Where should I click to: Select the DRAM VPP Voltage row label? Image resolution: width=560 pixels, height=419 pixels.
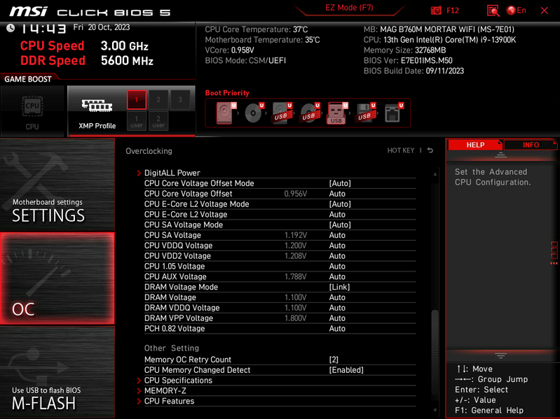click(179, 318)
